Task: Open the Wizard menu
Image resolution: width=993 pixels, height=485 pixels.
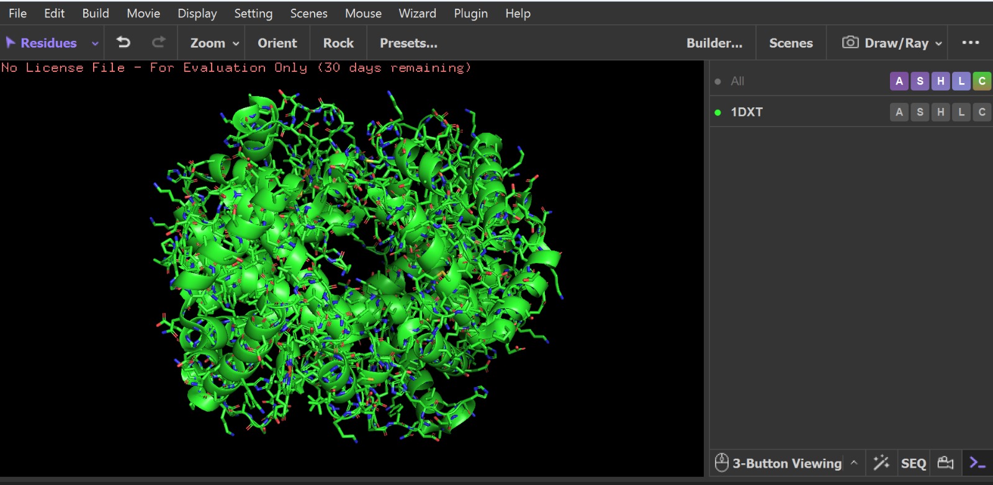Action: [417, 13]
